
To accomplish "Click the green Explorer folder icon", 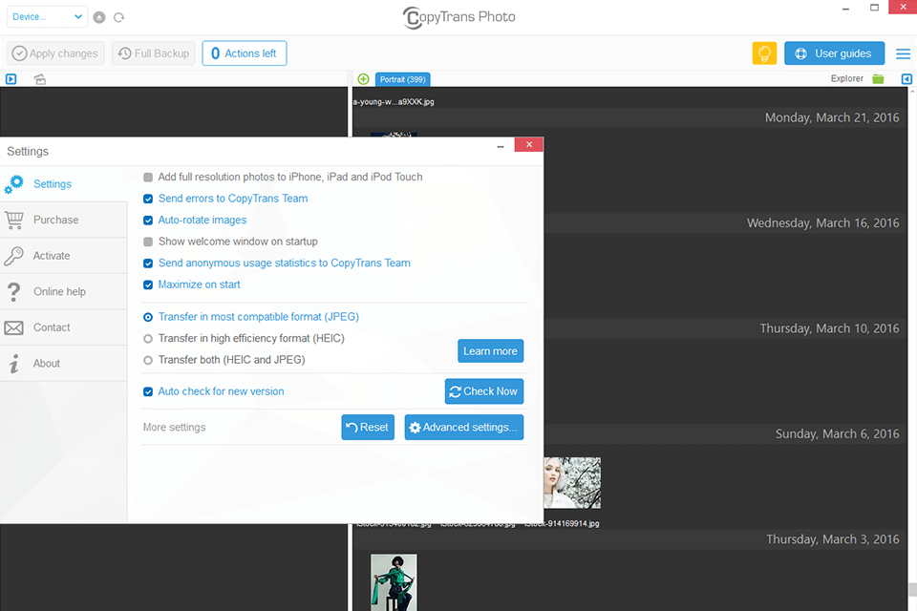I will coord(878,79).
